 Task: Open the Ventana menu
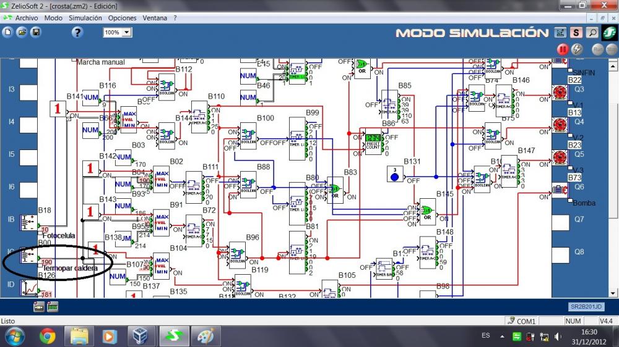[x=155, y=18]
